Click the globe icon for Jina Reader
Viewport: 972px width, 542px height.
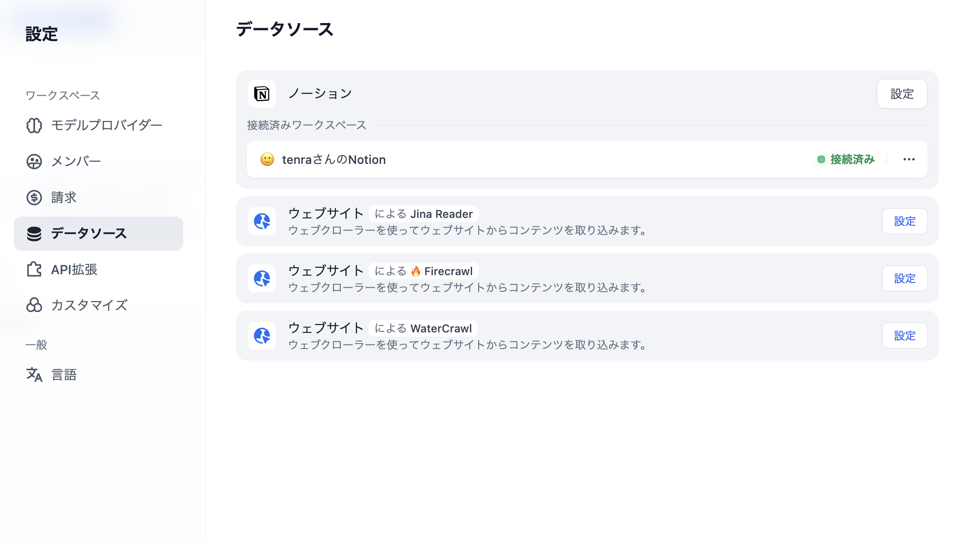click(x=262, y=221)
